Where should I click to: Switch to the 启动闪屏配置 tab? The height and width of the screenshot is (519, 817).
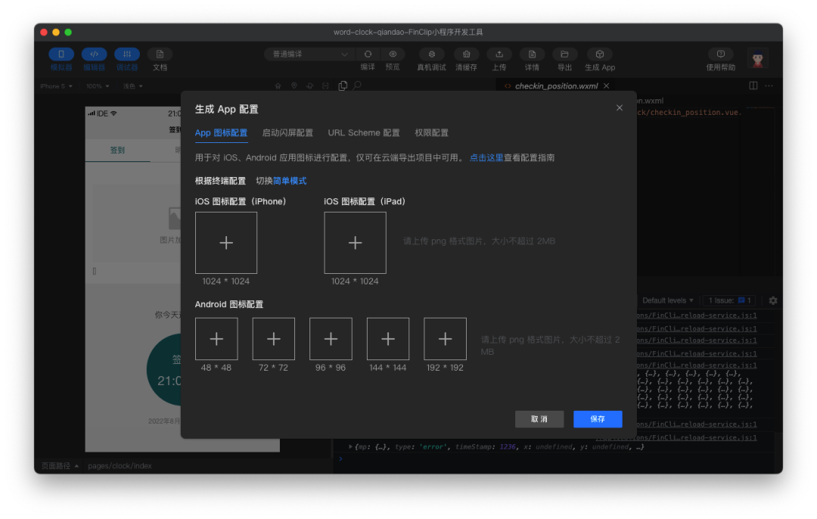click(288, 132)
